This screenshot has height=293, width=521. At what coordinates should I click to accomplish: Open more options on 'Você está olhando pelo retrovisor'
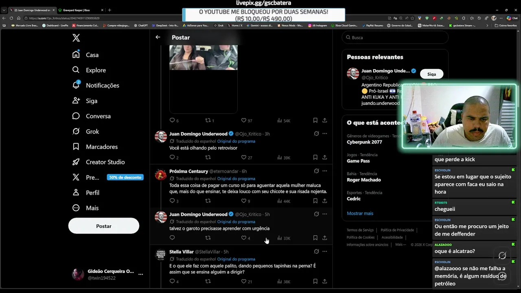pyautogui.click(x=324, y=133)
